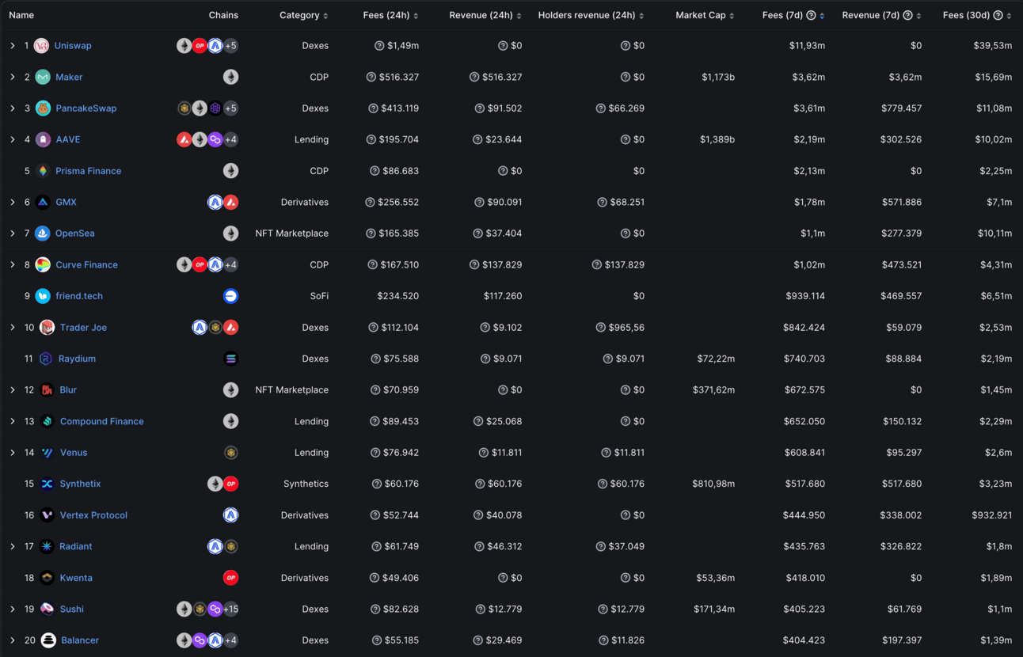This screenshot has height=657, width=1023.
Task: Click the BSC chain icon in Venus row
Action: 230,453
